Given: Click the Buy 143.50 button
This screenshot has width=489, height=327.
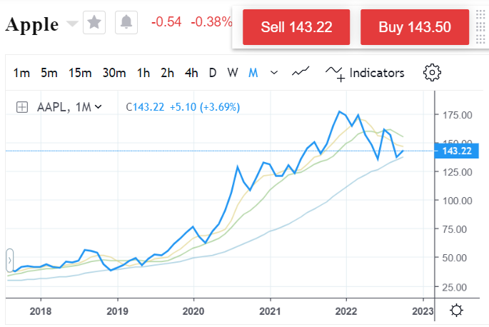Looking at the screenshot, I should coord(415,27).
